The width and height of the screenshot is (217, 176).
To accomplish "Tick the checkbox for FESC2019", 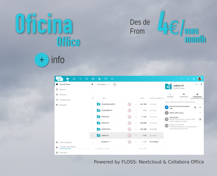I will pos(93,123).
